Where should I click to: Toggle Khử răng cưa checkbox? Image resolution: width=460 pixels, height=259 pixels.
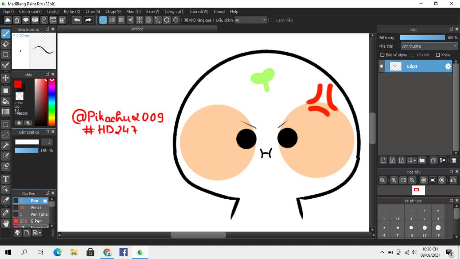(186, 20)
